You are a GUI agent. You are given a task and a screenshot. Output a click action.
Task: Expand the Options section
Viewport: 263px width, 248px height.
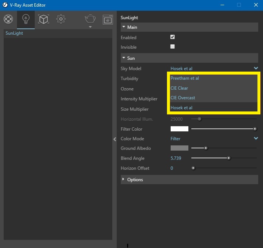123,179
